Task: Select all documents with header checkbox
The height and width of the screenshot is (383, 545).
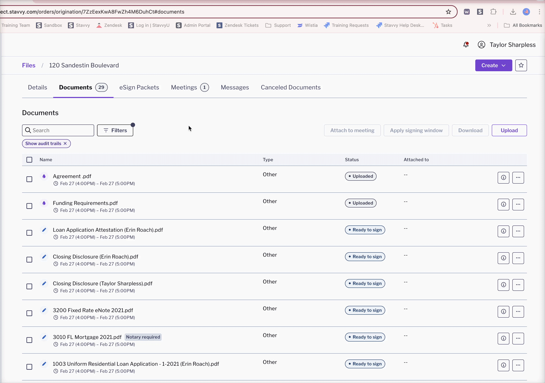Action: (x=29, y=160)
